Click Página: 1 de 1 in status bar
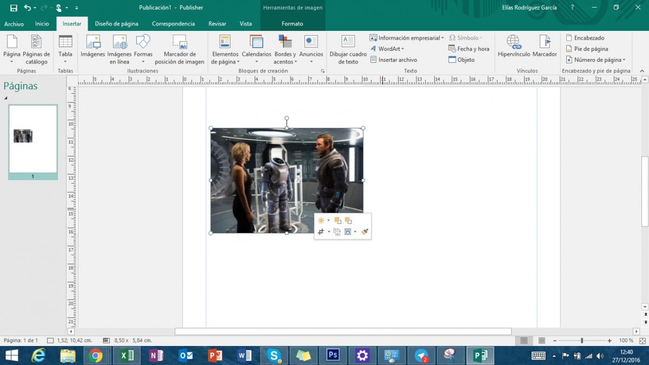Screen dimensions: 649x365 coord(21,341)
